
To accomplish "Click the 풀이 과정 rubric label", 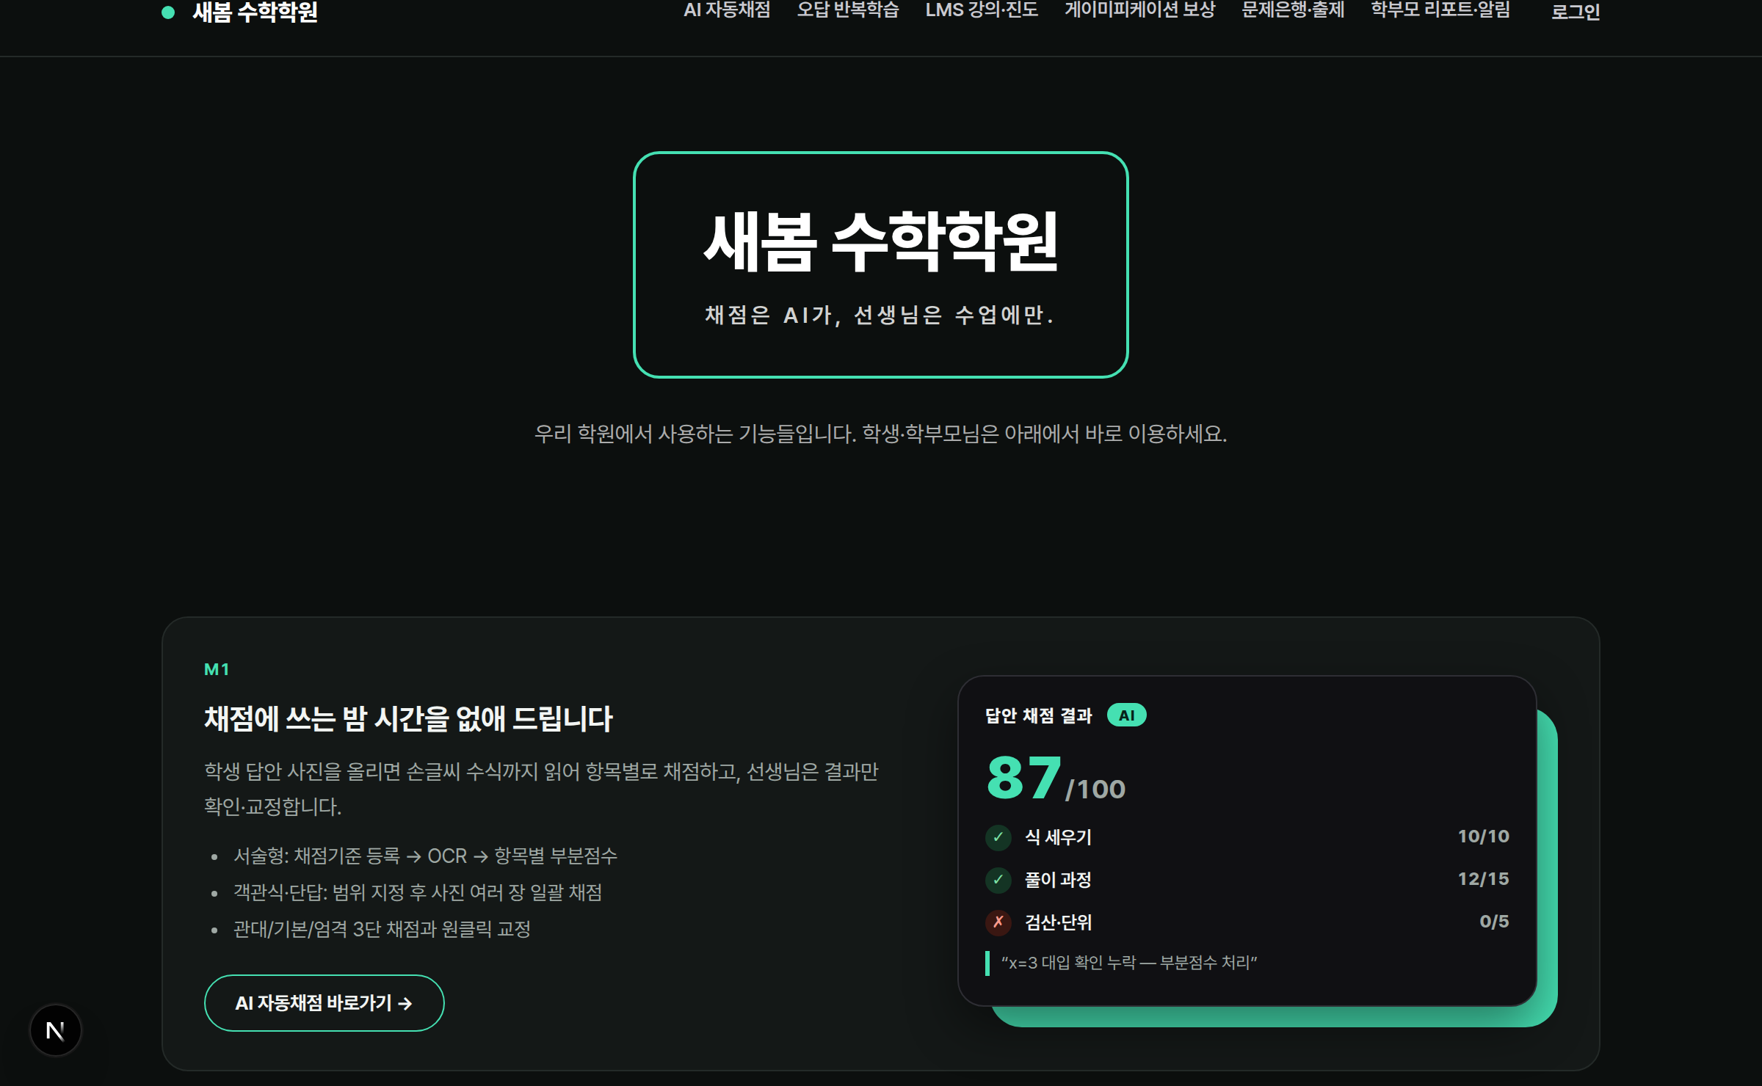I will (1058, 880).
